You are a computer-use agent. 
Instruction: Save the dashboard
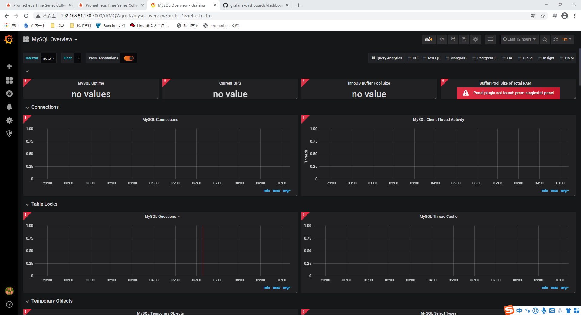pos(464,39)
